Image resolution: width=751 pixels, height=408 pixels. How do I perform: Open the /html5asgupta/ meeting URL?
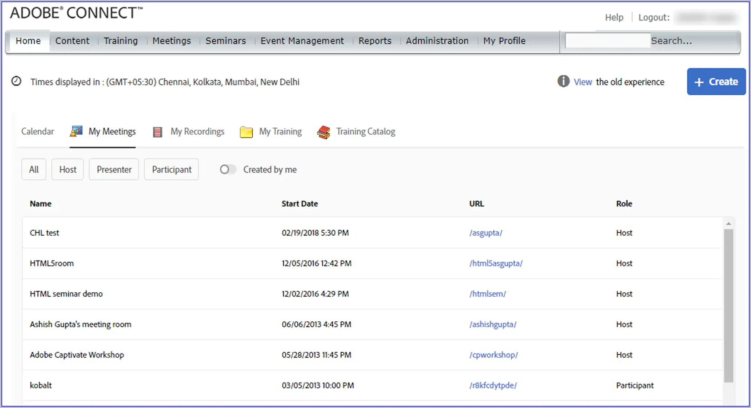click(x=496, y=263)
